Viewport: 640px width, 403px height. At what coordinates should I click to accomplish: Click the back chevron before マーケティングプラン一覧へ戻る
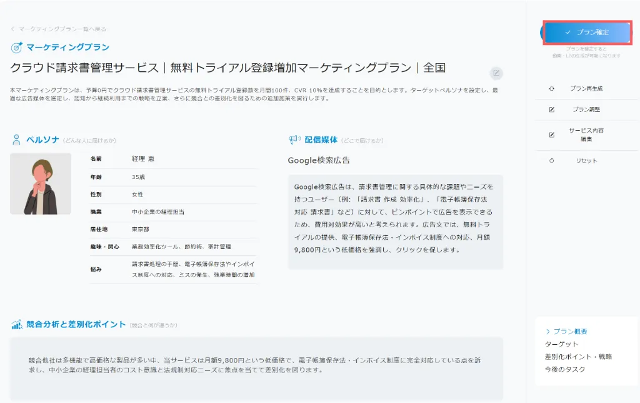point(12,29)
